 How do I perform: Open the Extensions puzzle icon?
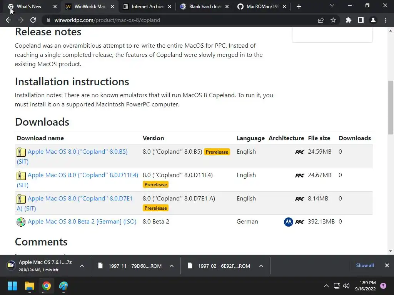pyautogui.click(x=349, y=20)
